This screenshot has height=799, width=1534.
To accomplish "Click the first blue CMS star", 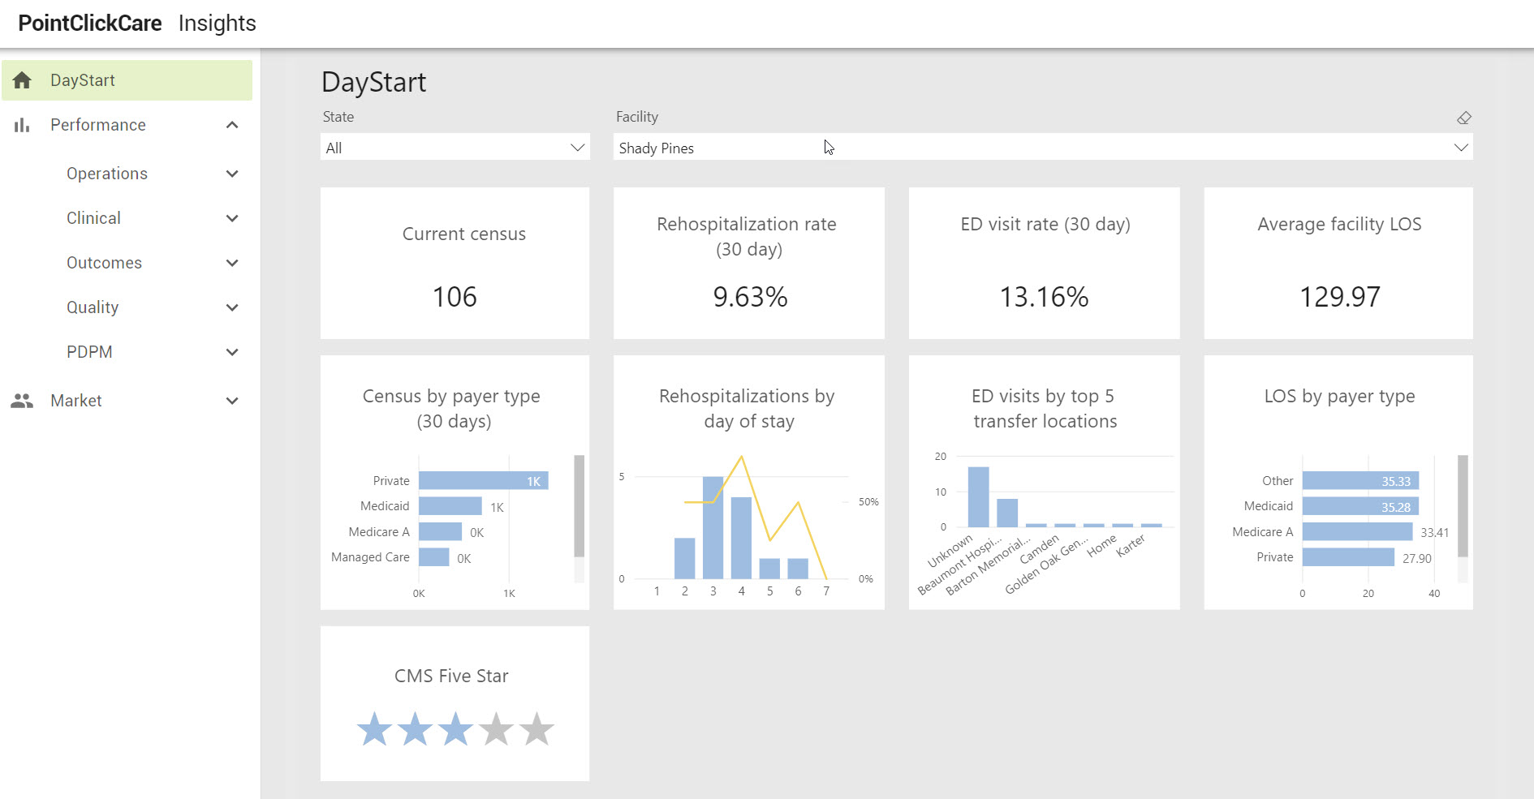I will tap(375, 729).
